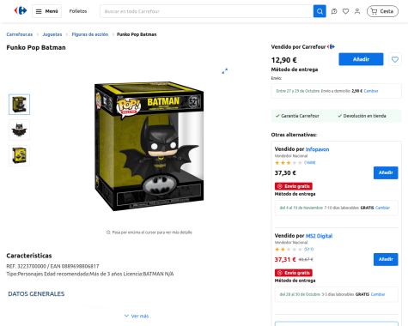Click the blue search magnifier button
This screenshot has width=408, height=326.
point(320,11)
